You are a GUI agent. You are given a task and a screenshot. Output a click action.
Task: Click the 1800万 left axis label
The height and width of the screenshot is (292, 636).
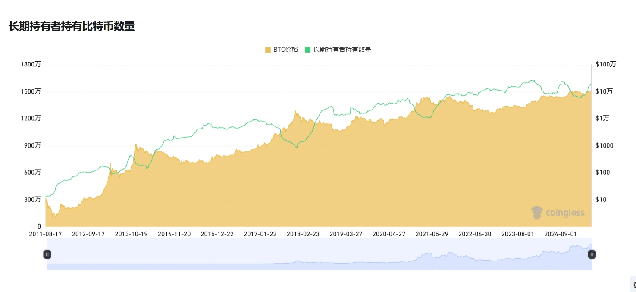31,65
